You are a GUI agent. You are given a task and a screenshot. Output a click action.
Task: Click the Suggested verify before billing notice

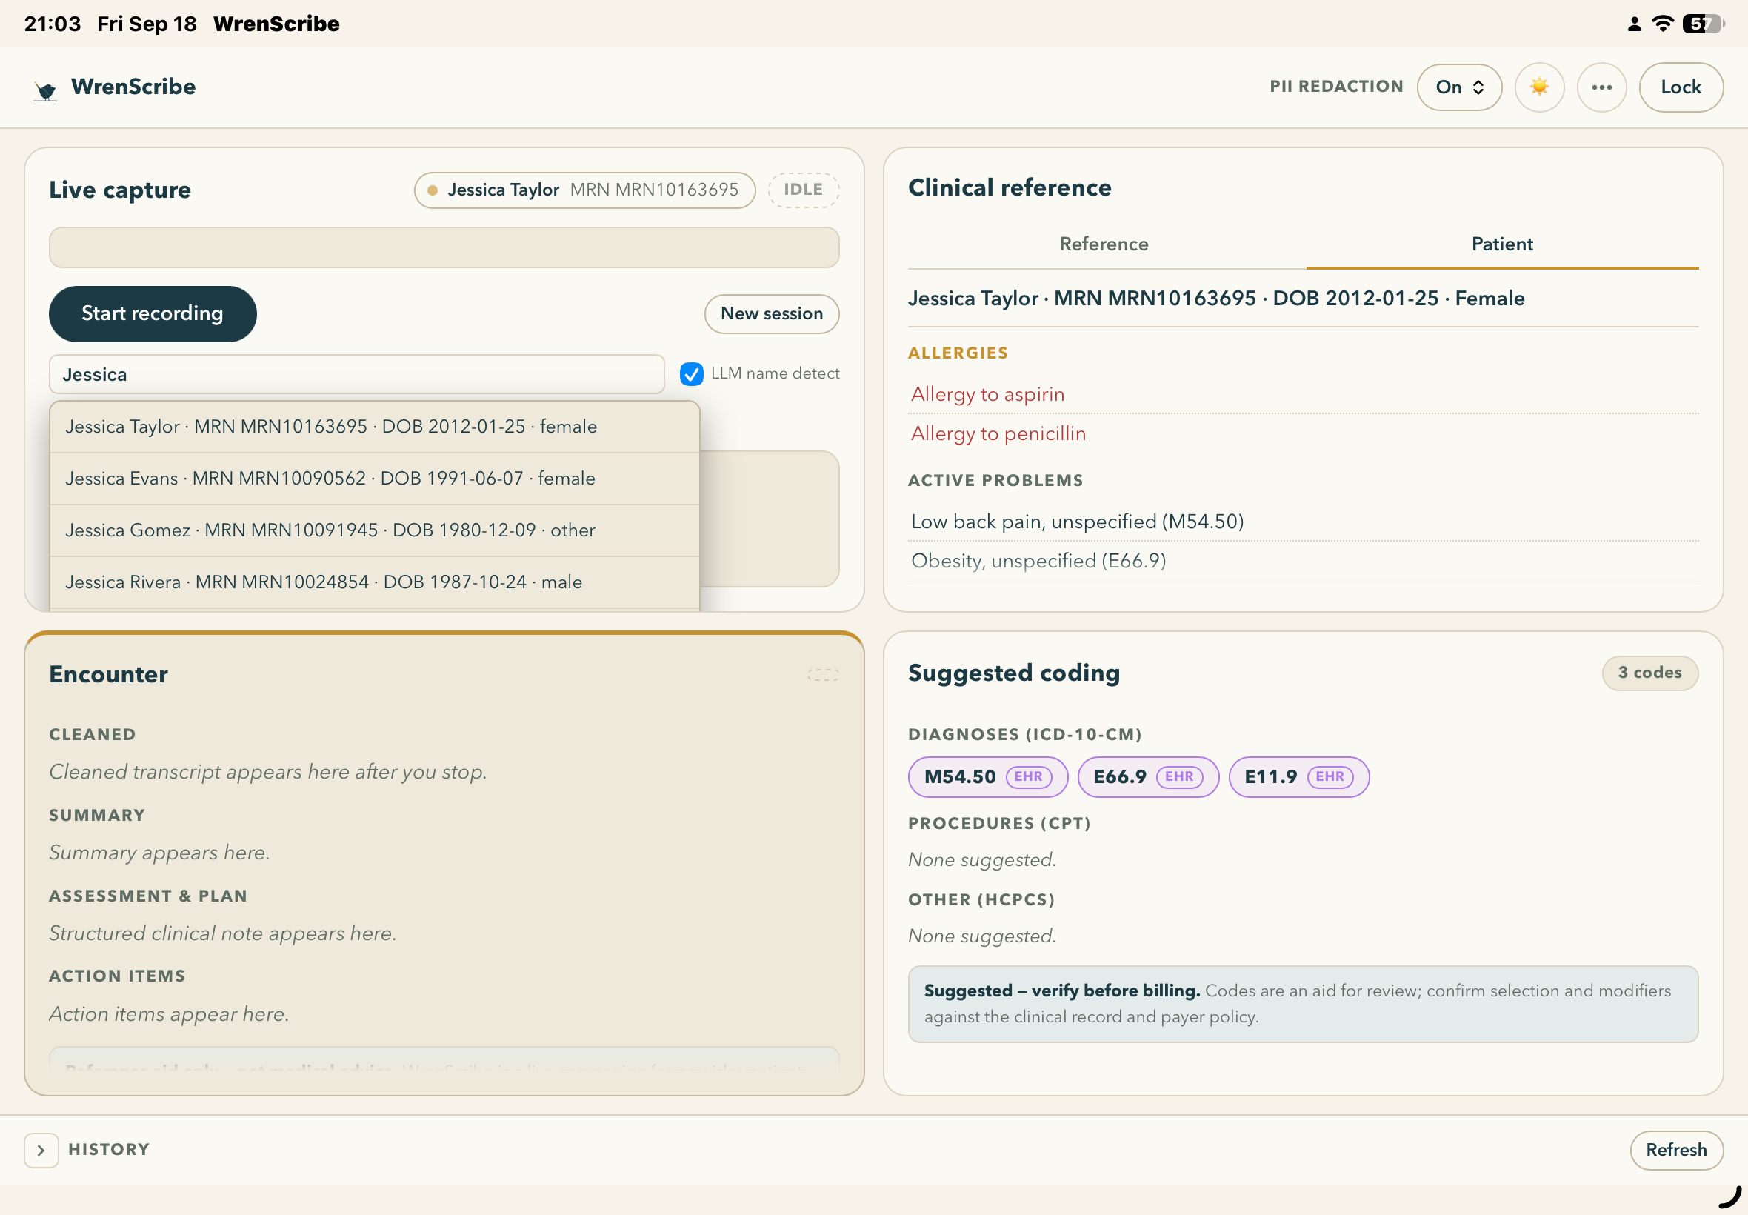pos(1303,1004)
